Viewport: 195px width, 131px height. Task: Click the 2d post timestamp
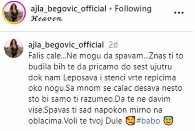[113, 45]
